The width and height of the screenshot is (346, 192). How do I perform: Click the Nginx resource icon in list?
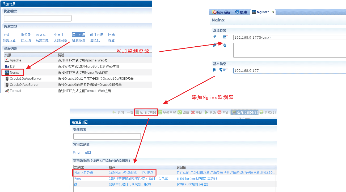coord(7,72)
